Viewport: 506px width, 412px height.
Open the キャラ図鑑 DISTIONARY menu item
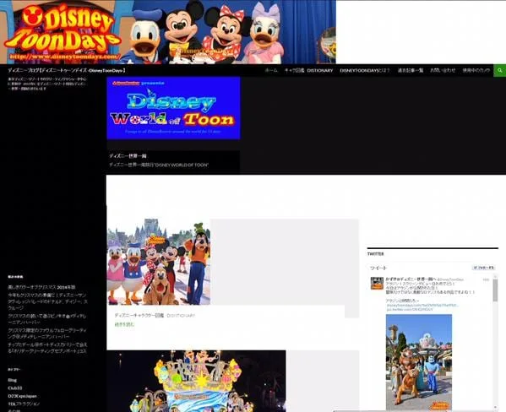click(x=308, y=70)
